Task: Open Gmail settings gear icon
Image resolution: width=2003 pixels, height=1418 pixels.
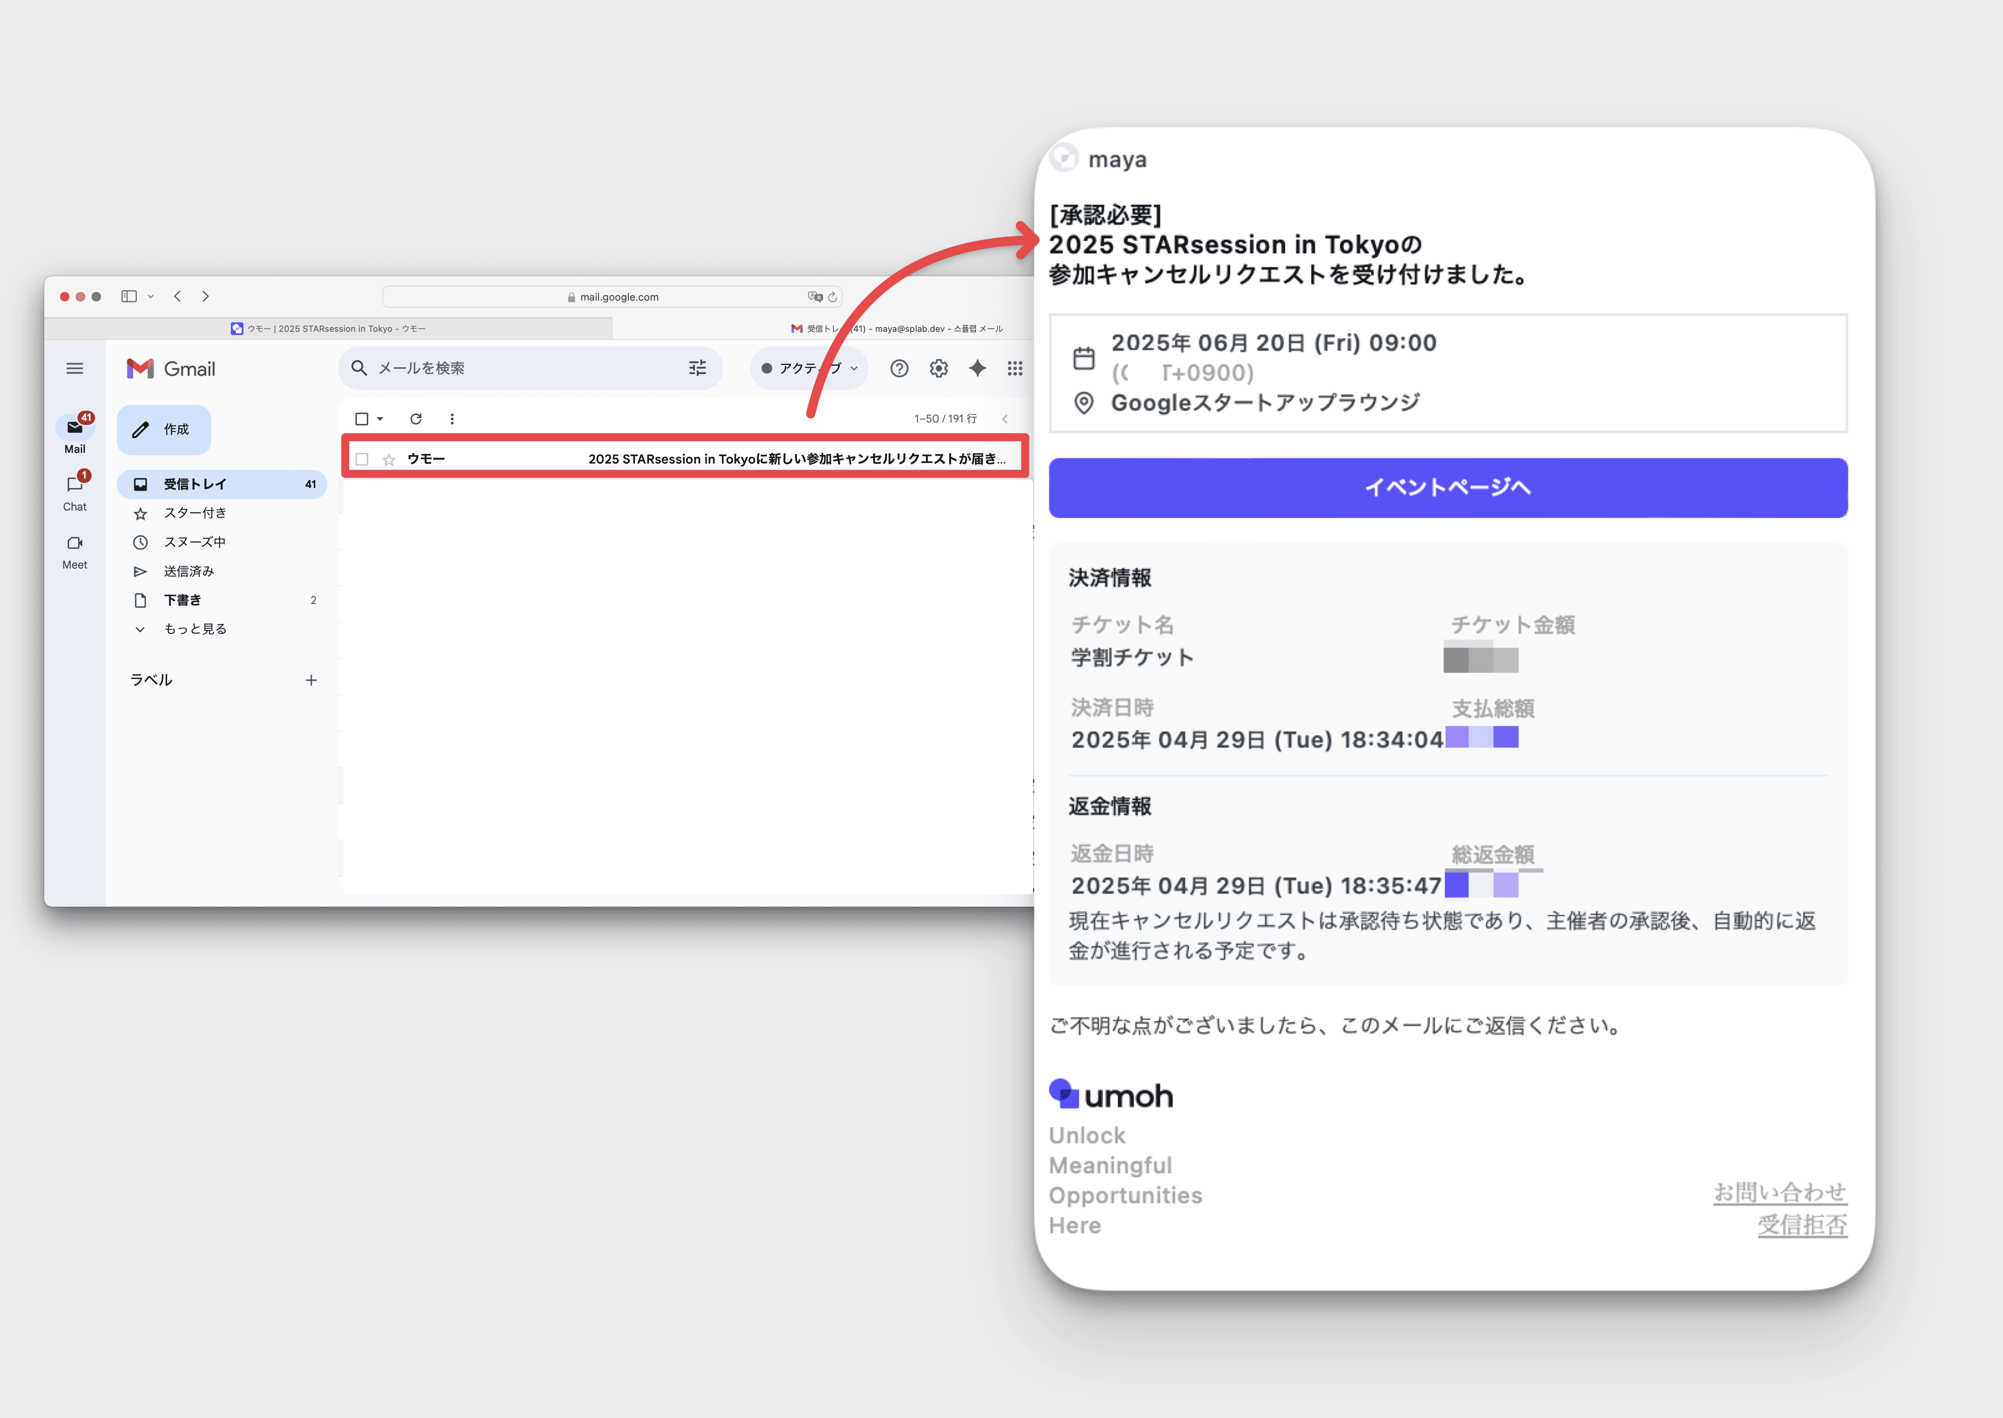Action: point(939,369)
